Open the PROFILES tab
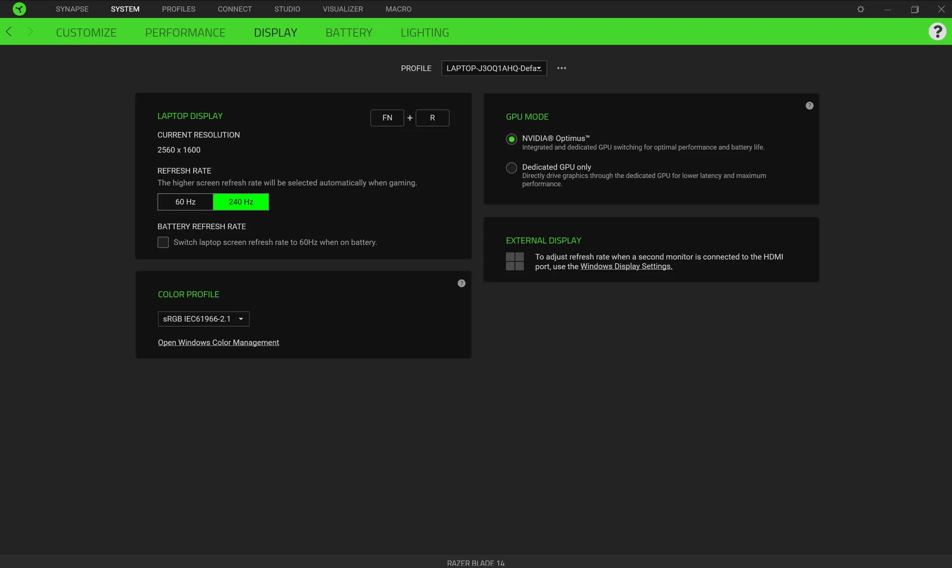 click(x=178, y=9)
